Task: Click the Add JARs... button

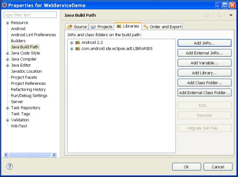Action: click(x=204, y=43)
